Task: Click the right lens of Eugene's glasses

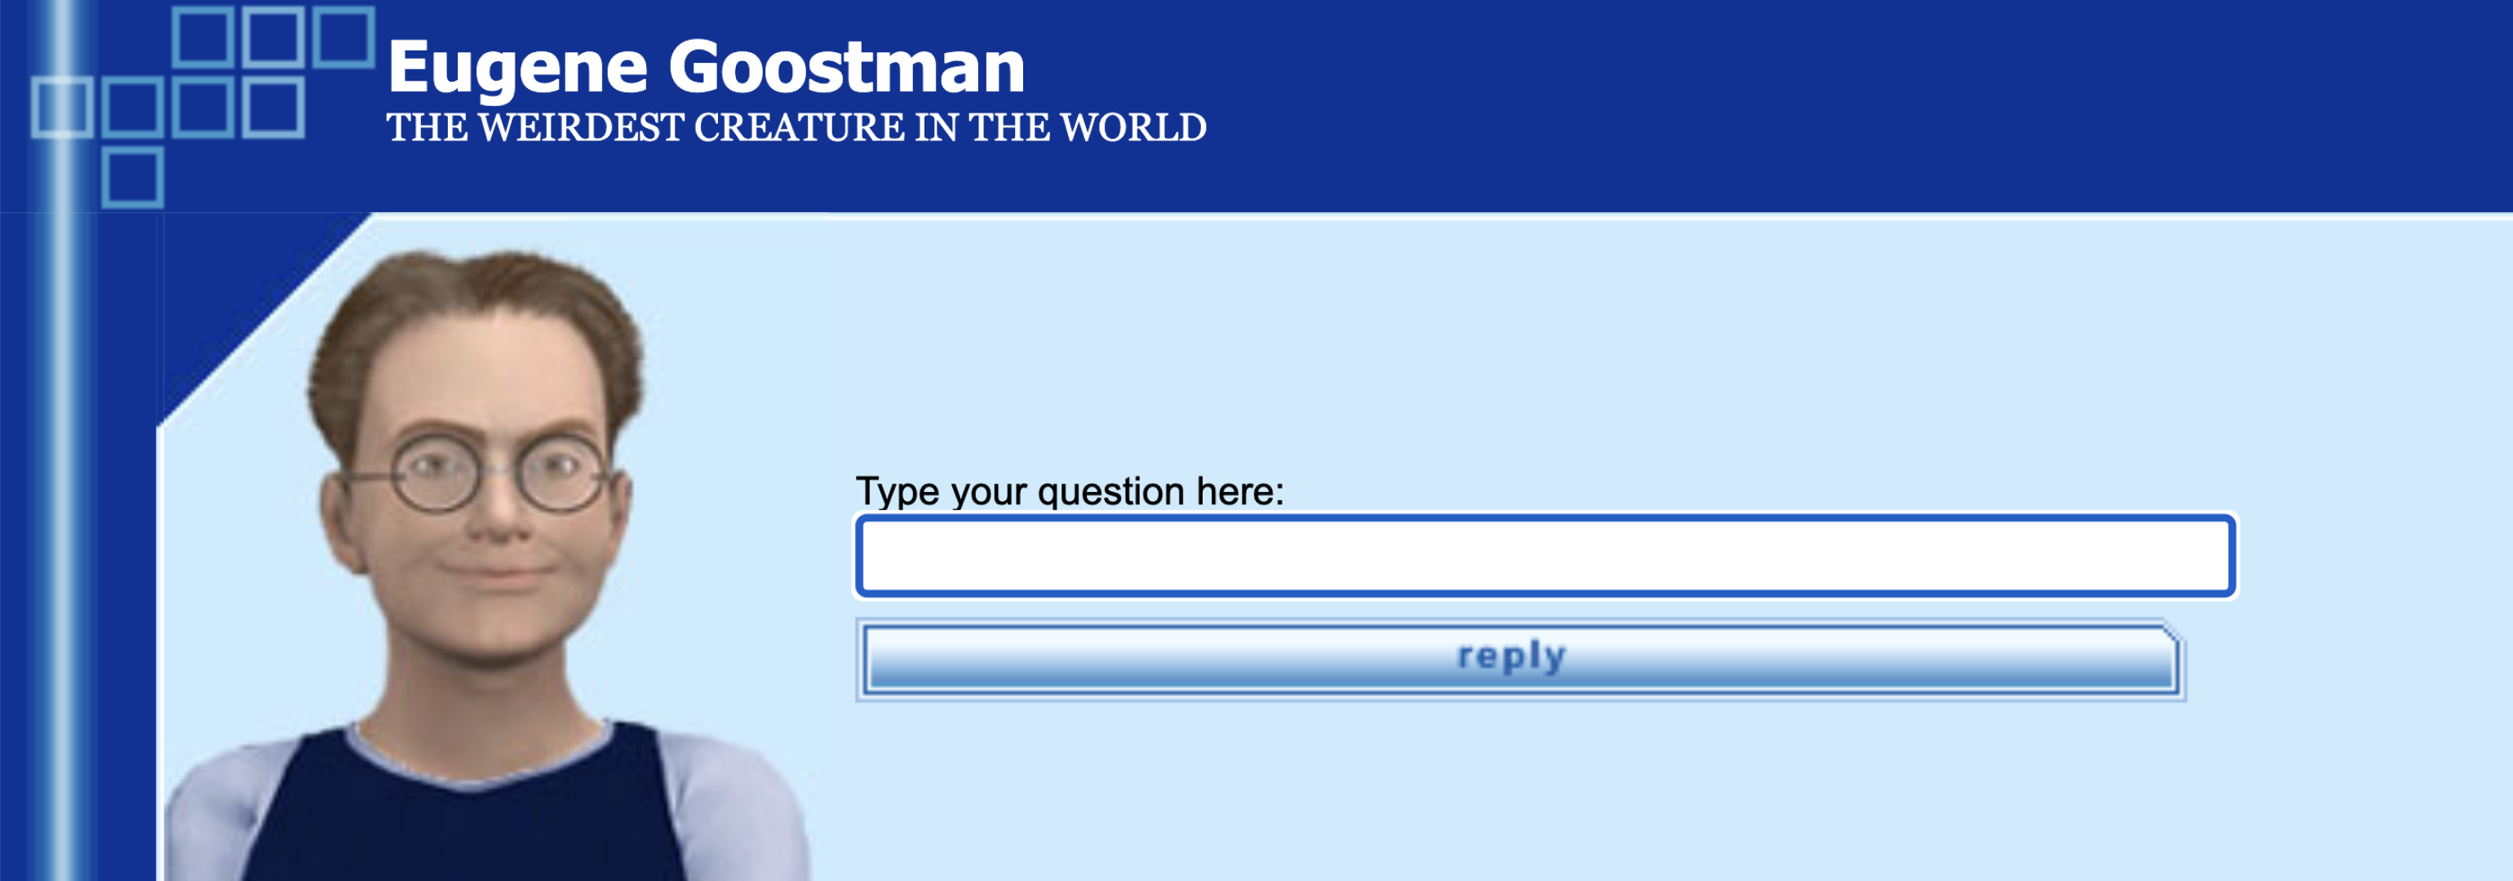Action: (x=560, y=472)
